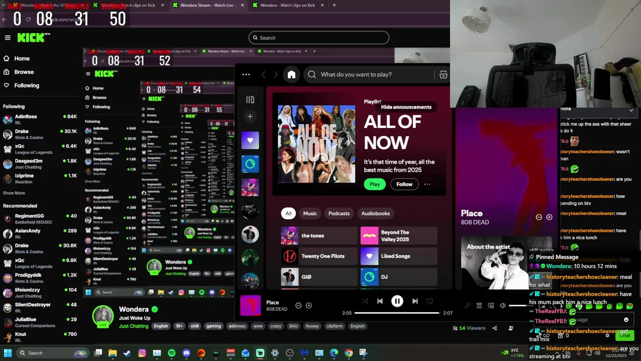641x361 pixels.
Task: Open AdinRoss channel in Following list
Action: coord(40,120)
